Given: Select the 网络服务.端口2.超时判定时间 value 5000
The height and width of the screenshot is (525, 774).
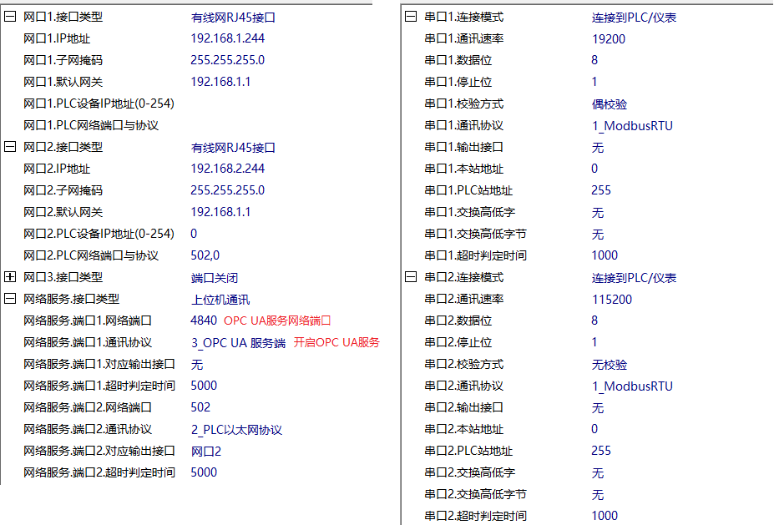Looking at the screenshot, I should coord(204,472).
